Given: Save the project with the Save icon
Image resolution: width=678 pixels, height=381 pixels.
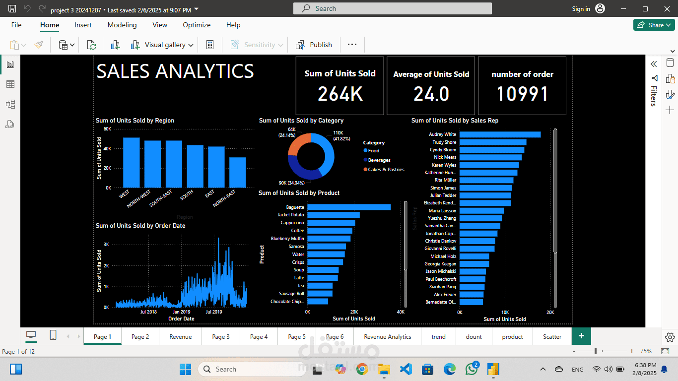Looking at the screenshot, I should [x=12, y=9].
